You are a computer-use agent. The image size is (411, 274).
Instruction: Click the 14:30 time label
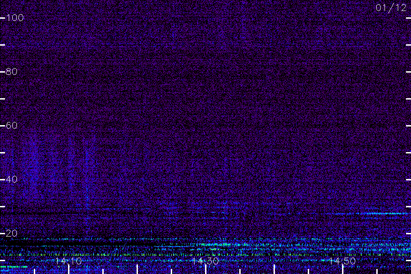point(205,261)
